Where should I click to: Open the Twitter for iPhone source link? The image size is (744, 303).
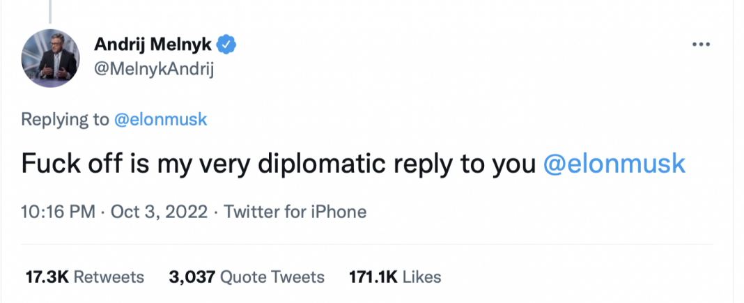tap(293, 211)
